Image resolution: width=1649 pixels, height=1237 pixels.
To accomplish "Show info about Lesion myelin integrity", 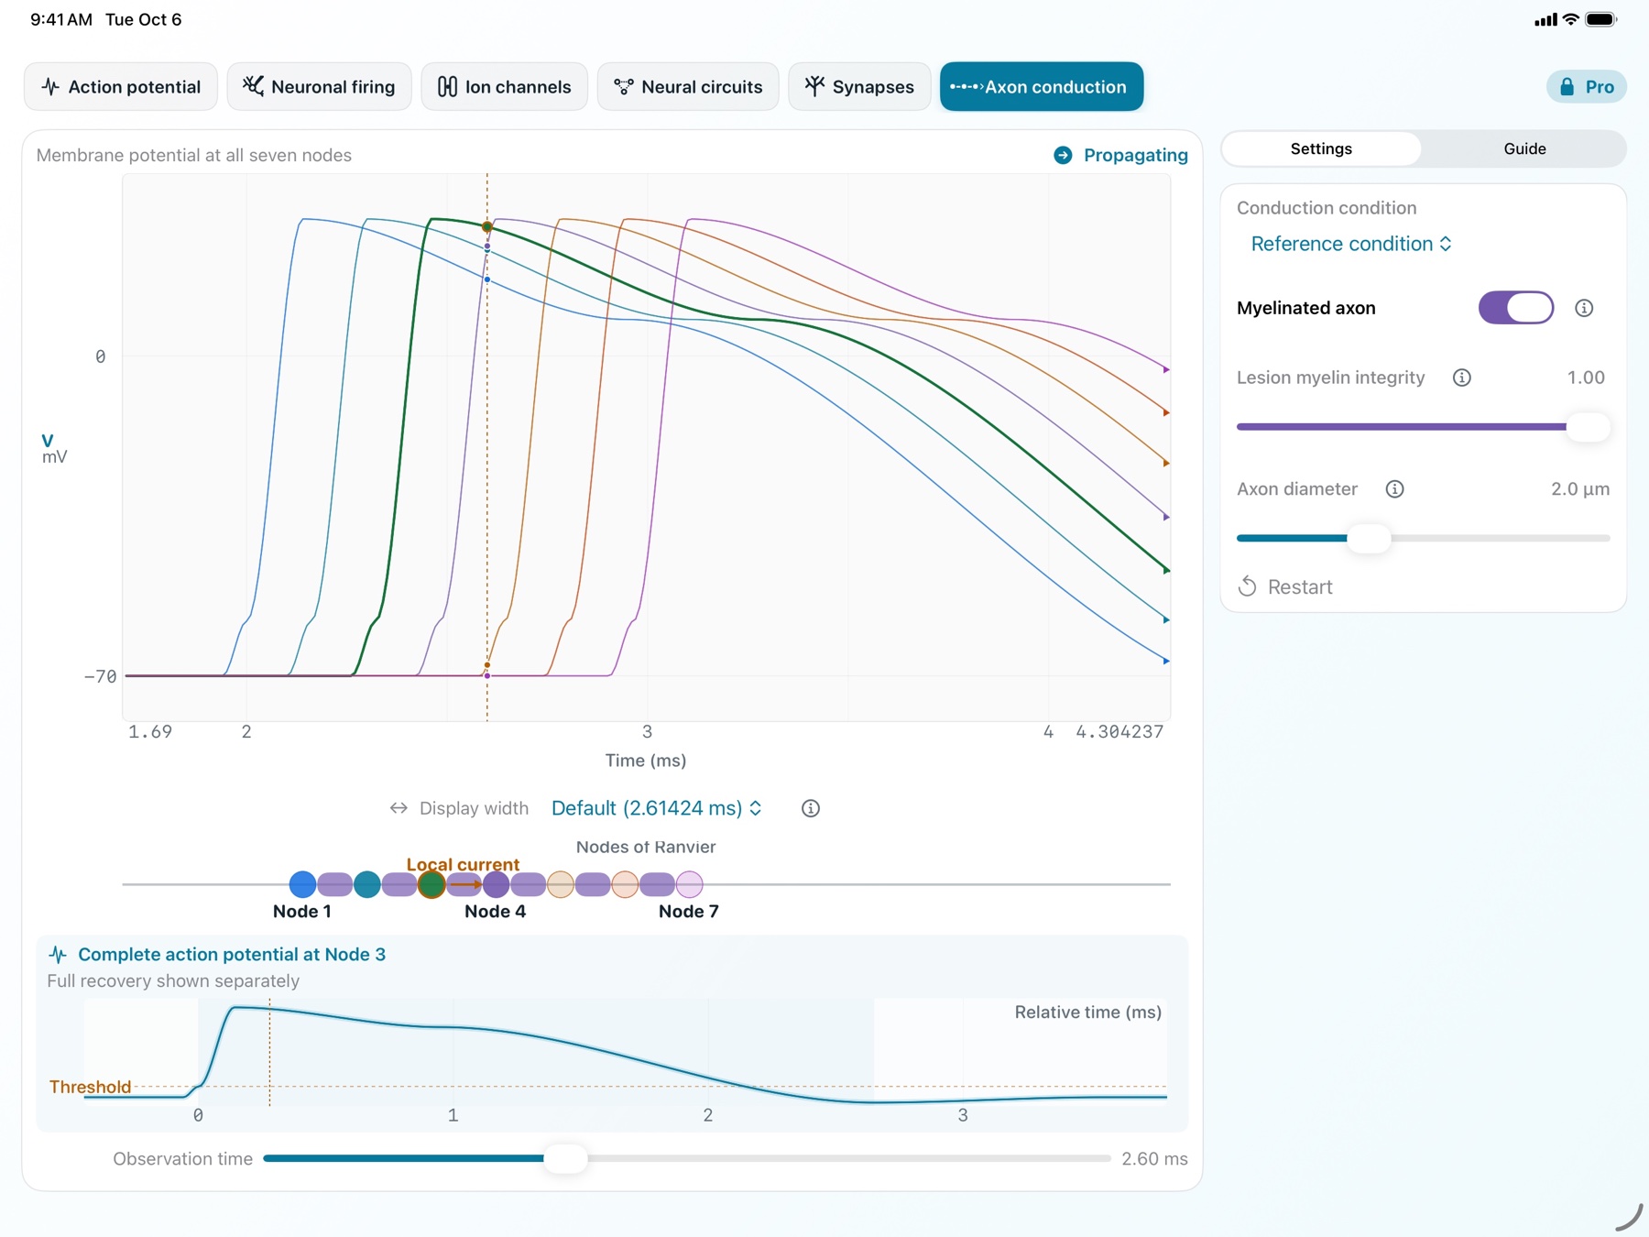I will 1462,378.
